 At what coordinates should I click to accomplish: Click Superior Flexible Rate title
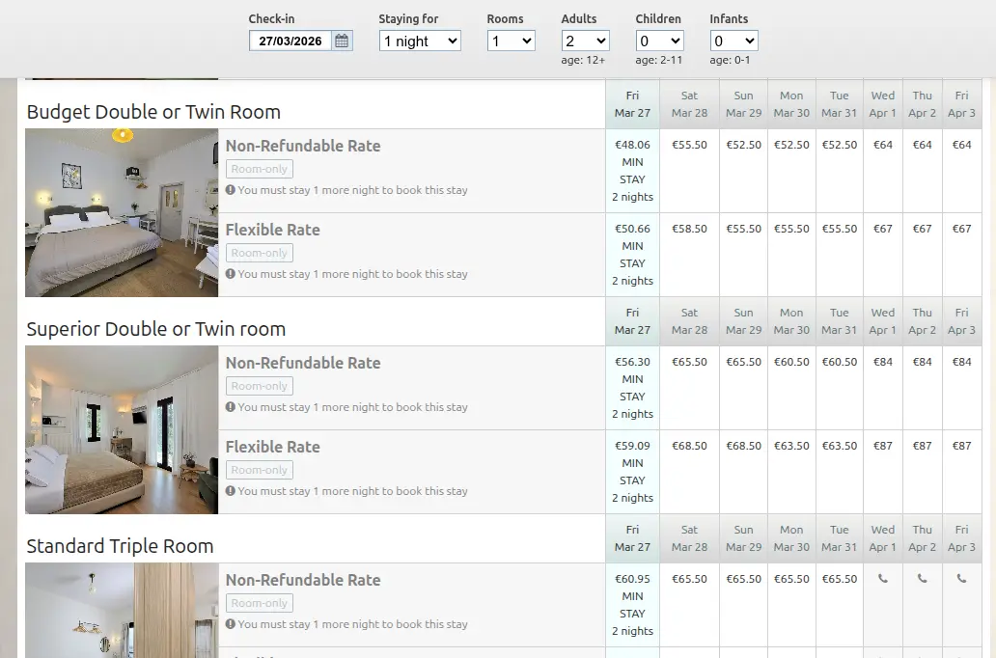click(272, 447)
